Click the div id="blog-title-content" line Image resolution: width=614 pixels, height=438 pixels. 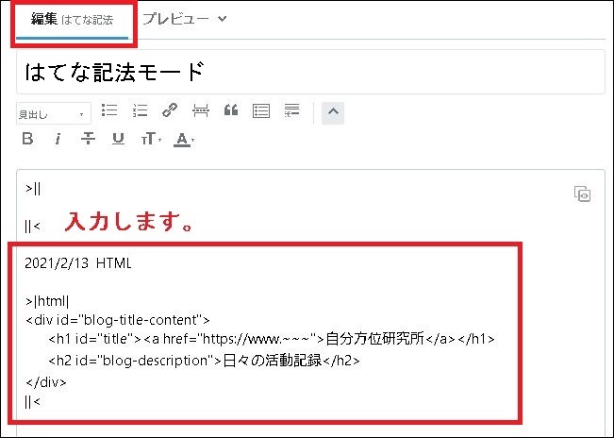(118, 320)
